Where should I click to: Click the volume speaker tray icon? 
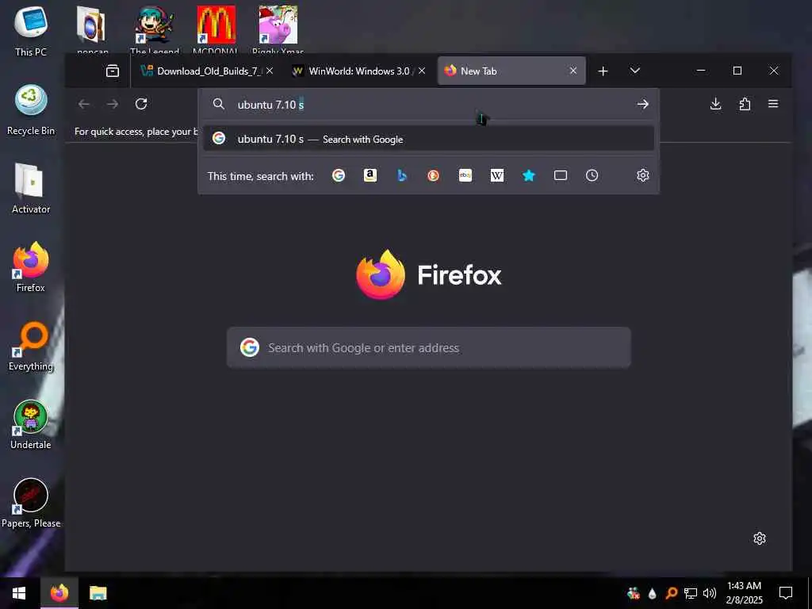710,593
